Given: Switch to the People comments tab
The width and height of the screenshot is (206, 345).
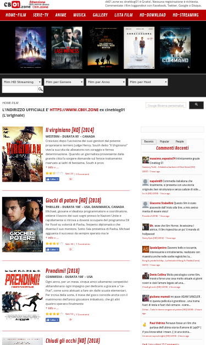Looking at the screenshot, I should pyautogui.click(x=180, y=141).
